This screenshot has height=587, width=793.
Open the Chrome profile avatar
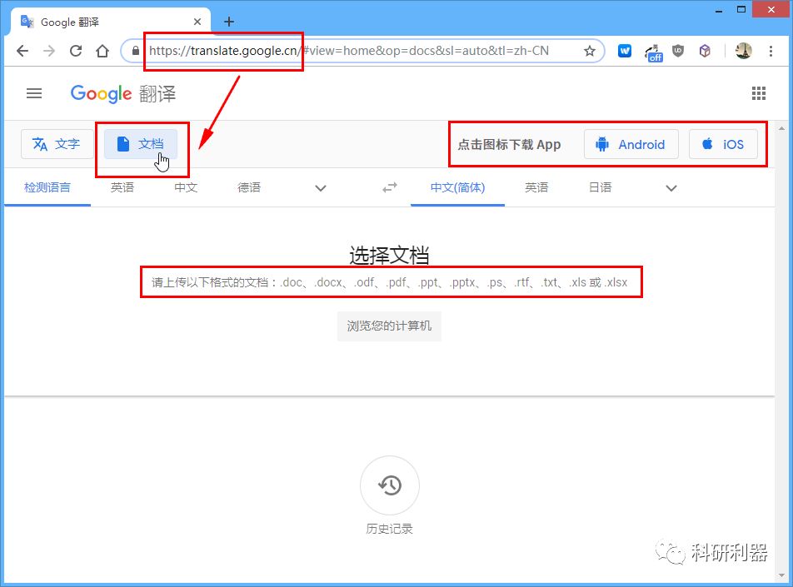(x=743, y=51)
